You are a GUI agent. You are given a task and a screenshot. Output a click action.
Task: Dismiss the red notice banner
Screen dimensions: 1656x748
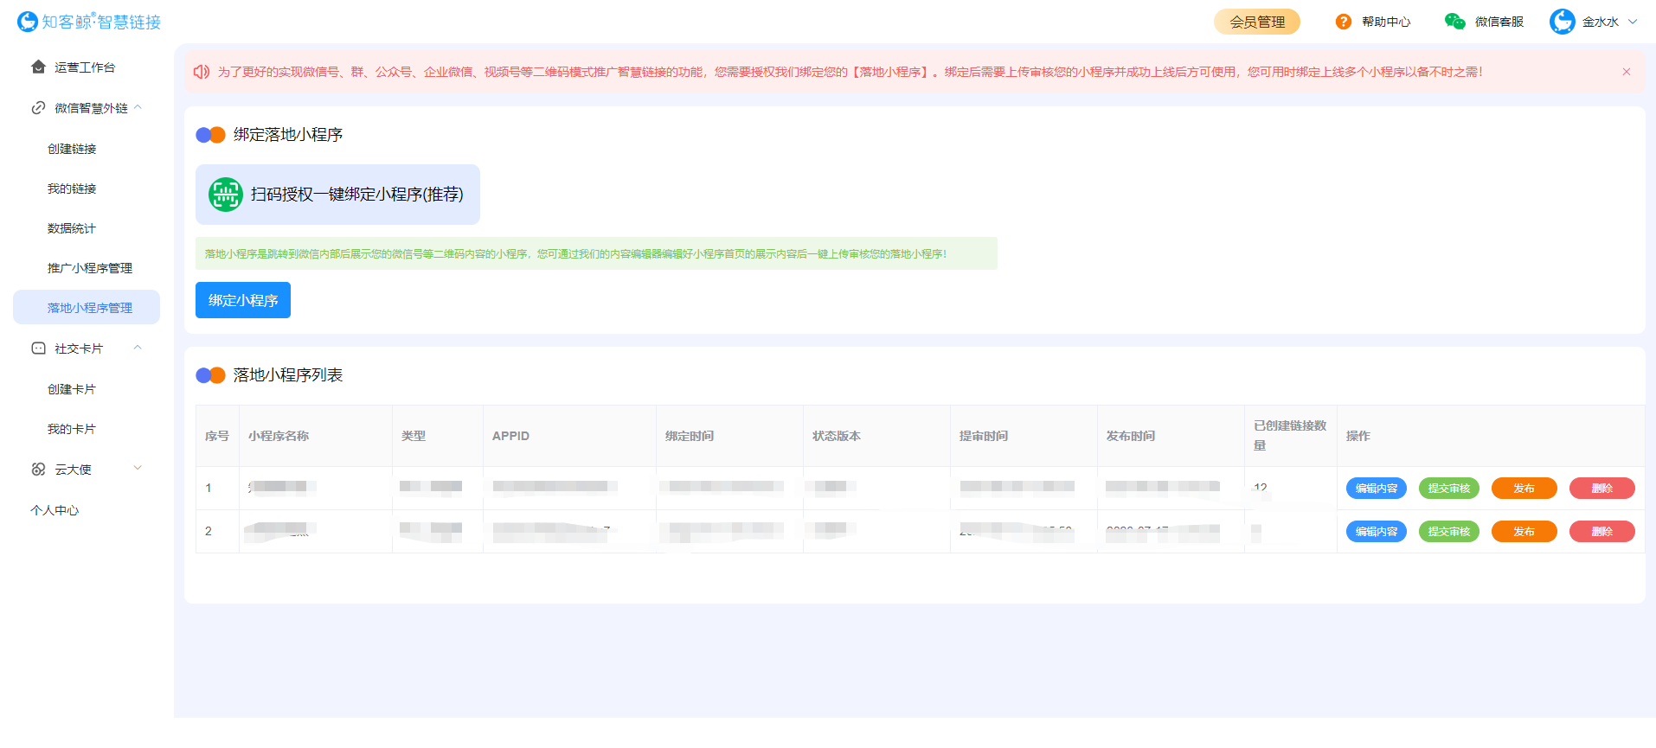tap(1627, 72)
